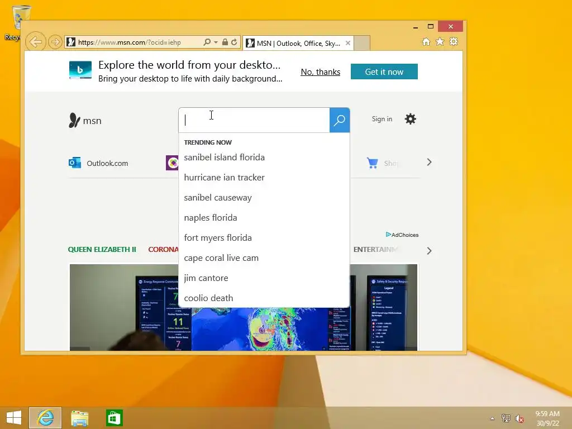The image size is (572, 429).
Task: Close the MSN browser tab
Action: coord(348,43)
